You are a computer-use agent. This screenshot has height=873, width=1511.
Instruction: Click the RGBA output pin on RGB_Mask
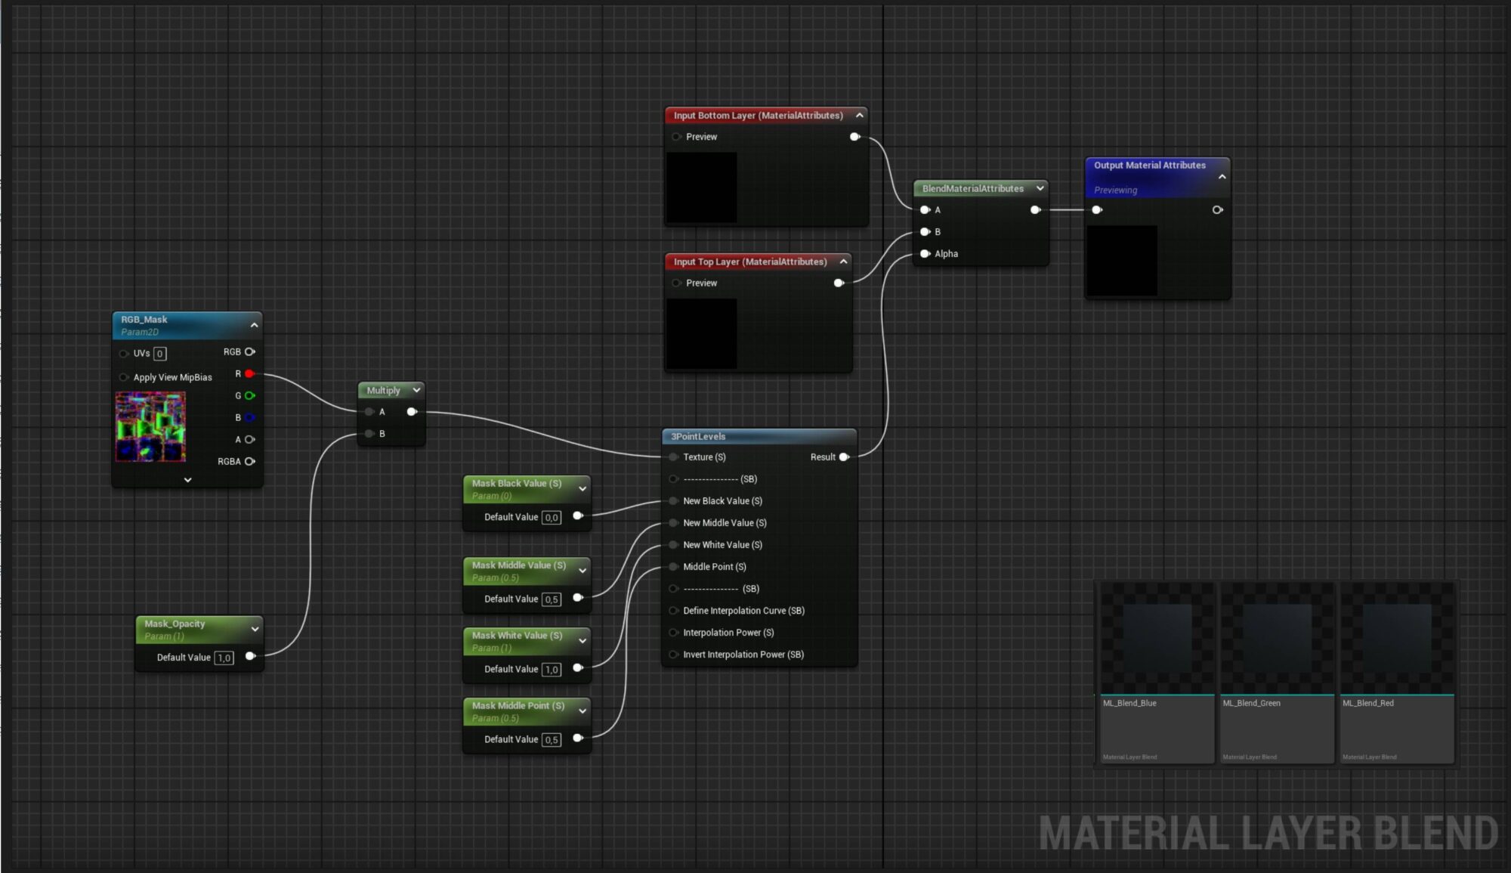[x=250, y=461]
